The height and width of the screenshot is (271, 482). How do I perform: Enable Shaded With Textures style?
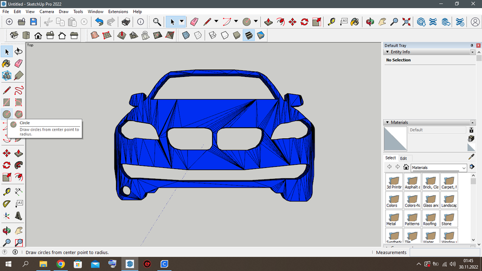249,36
